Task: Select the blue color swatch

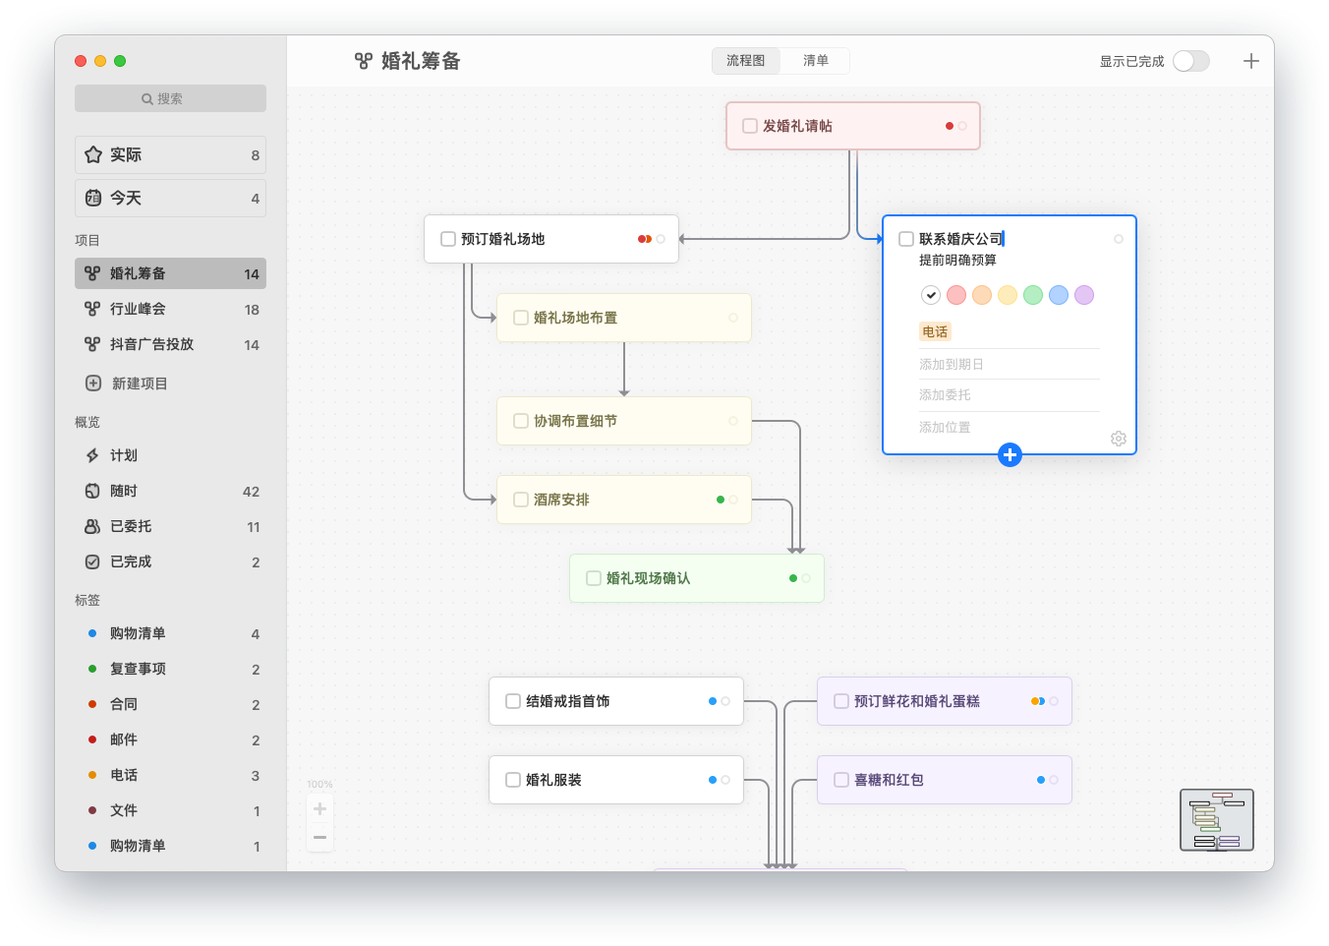Action: 1059,295
